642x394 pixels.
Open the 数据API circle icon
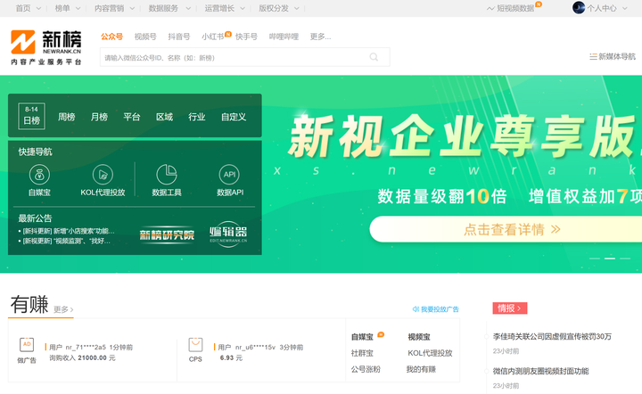click(x=230, y=175)
